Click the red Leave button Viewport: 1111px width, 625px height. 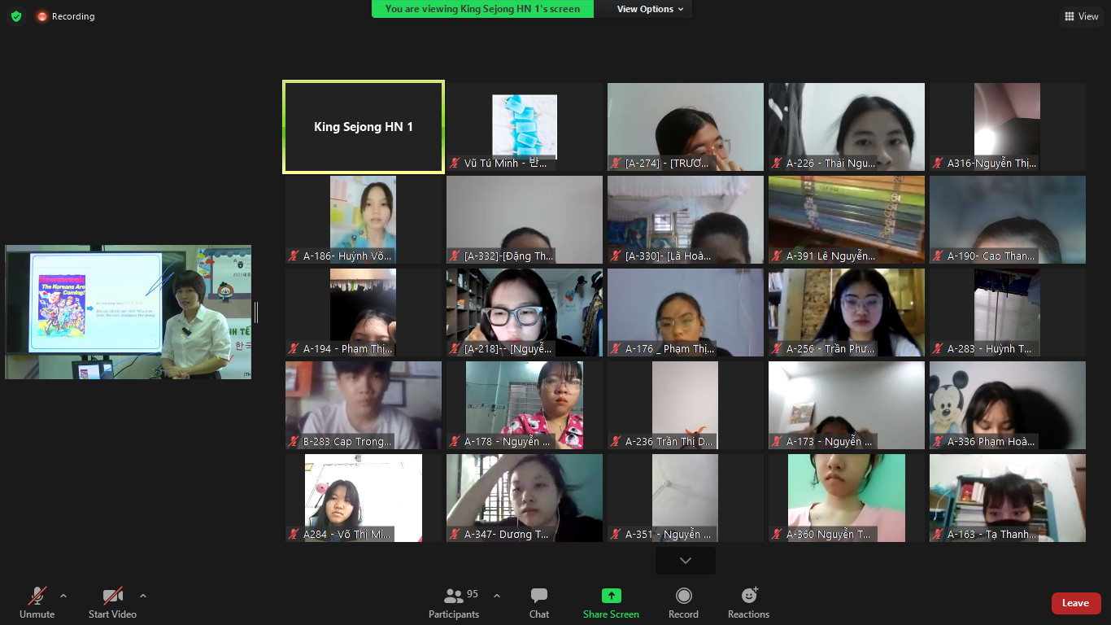[1075, 603]
